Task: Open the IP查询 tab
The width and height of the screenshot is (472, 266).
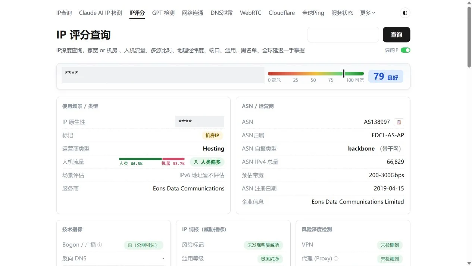Action: 64,13
